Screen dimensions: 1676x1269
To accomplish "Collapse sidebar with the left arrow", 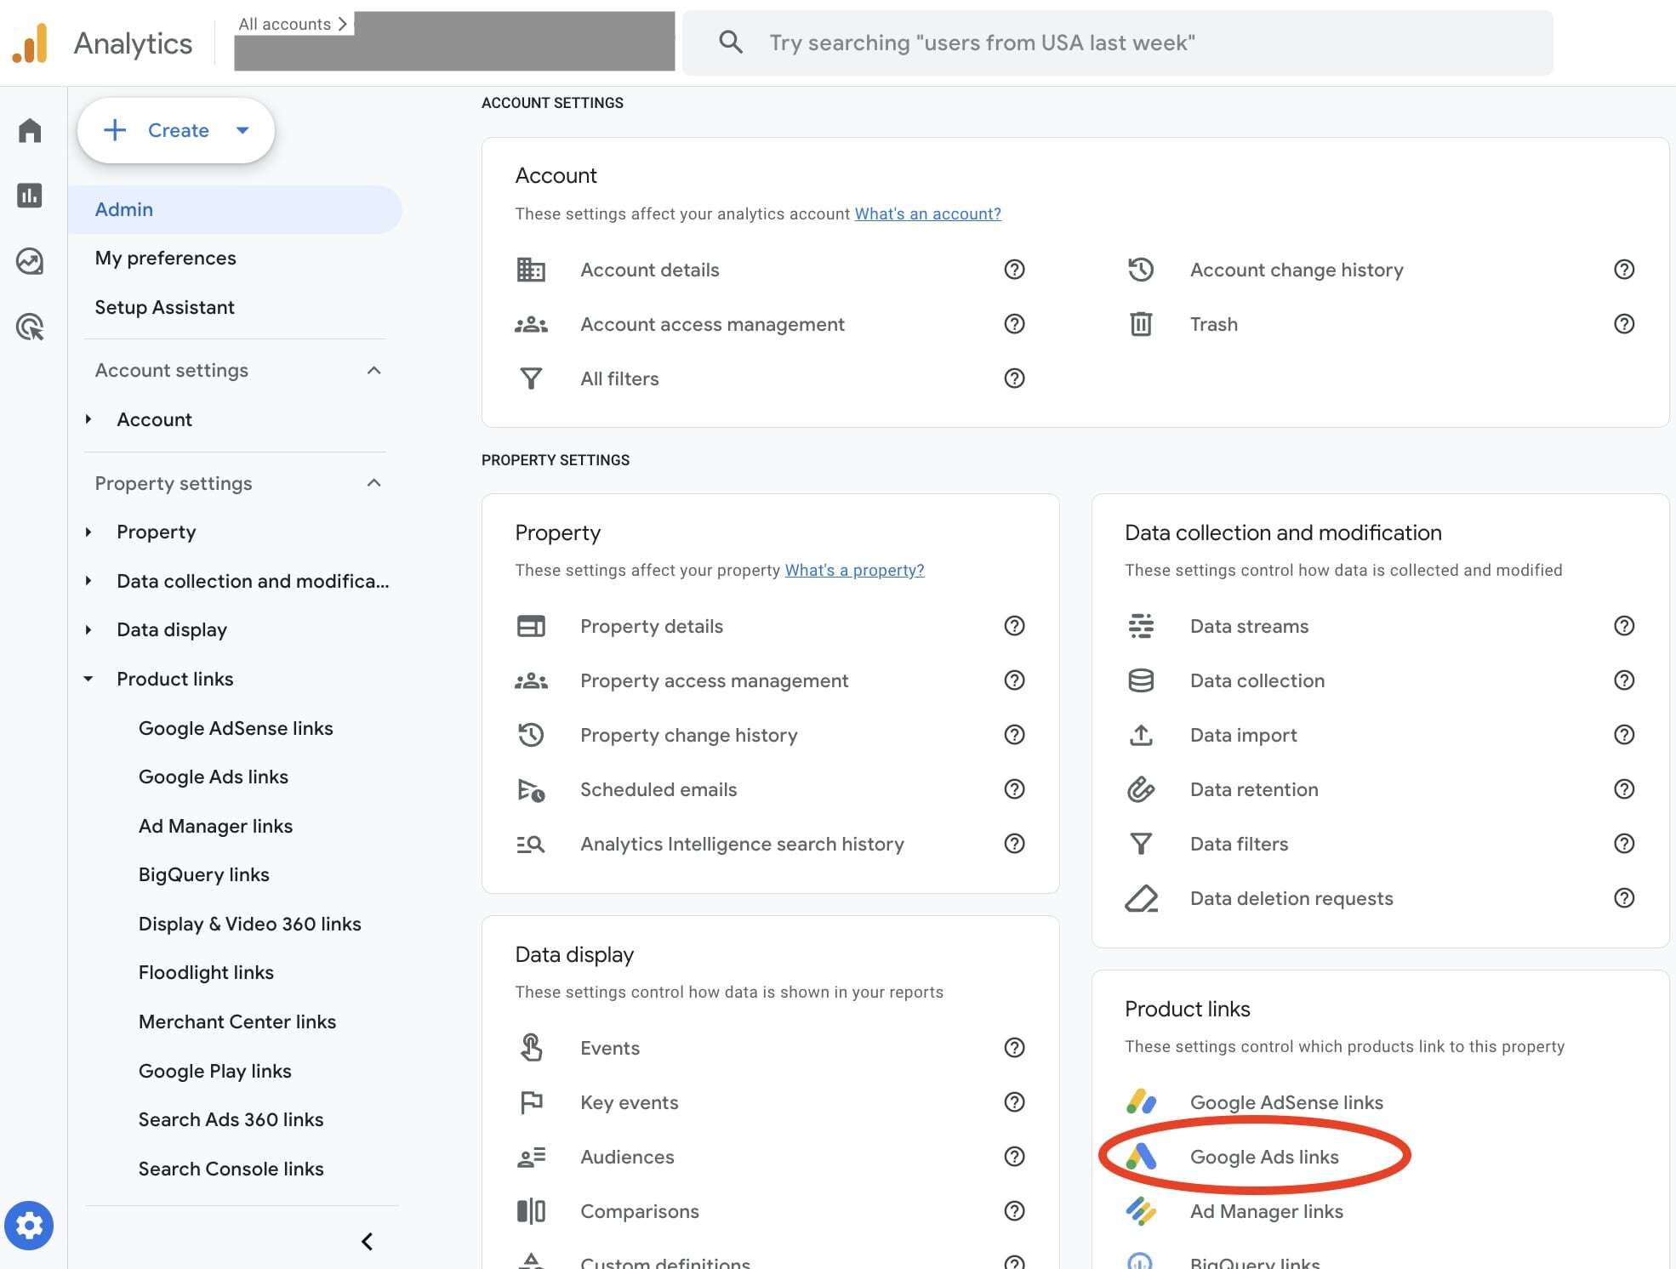I will [x=367, y=1242].
